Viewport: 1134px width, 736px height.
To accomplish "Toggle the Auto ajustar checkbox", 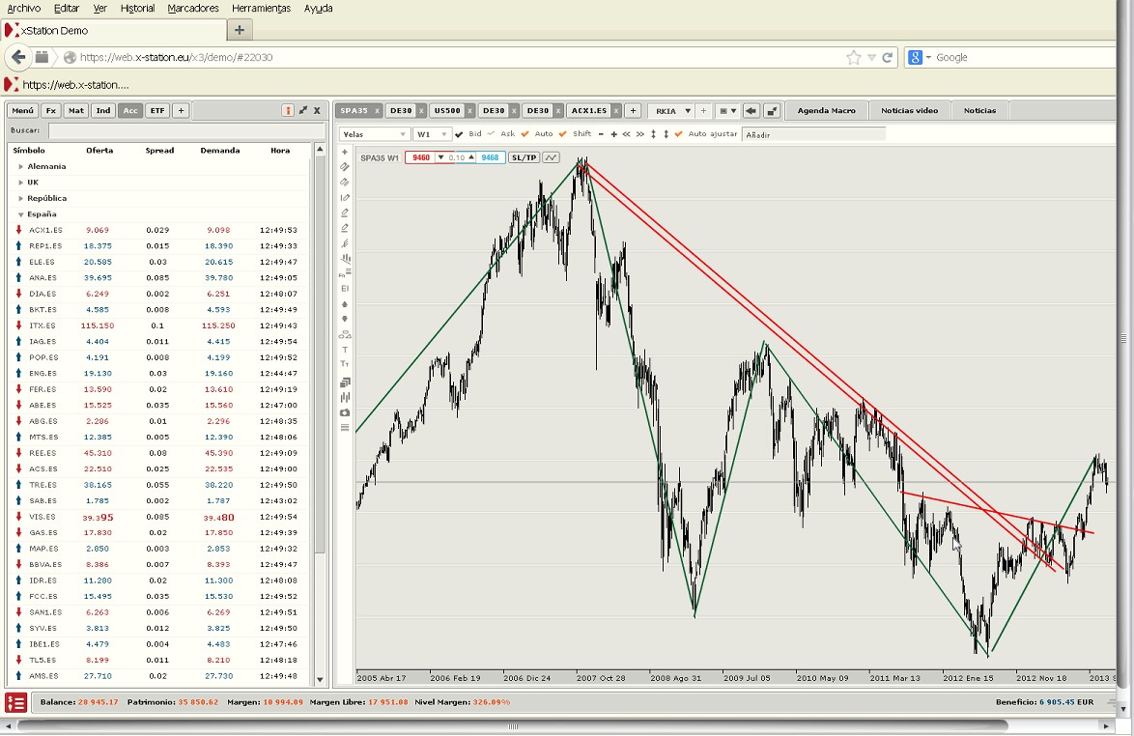I will tap(678, 134).
